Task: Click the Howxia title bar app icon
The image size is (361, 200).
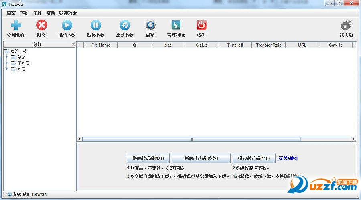Action: (x=4, y=4)
